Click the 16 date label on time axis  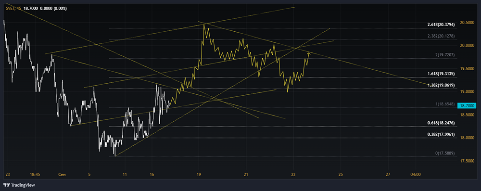[x=152, y=174]
